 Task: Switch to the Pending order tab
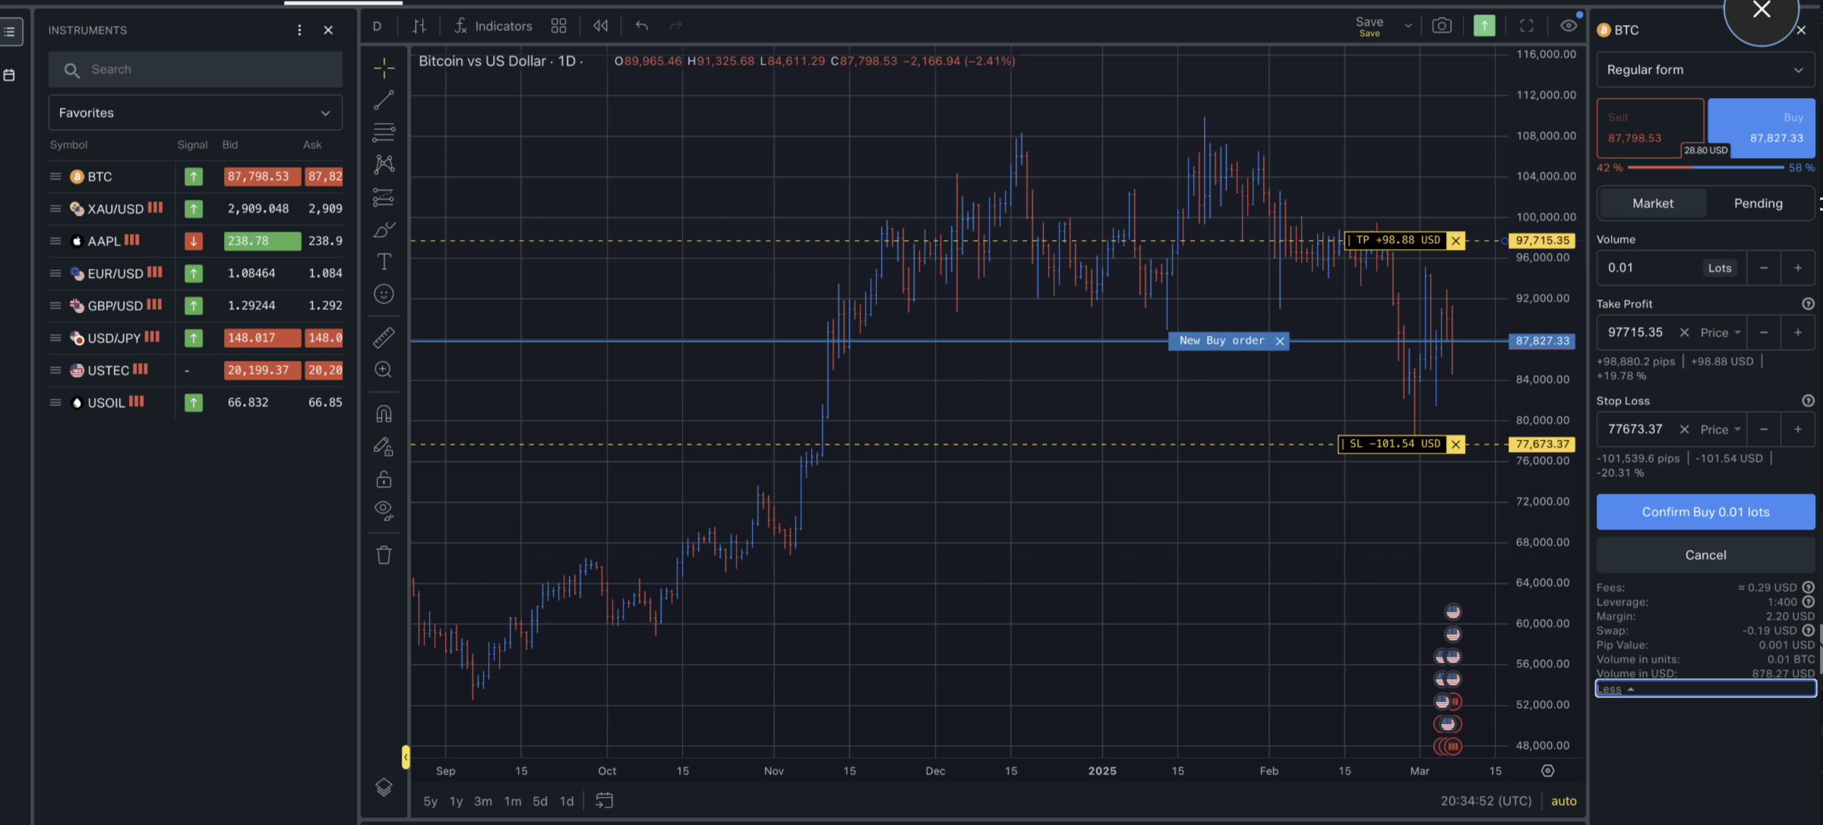click(1758, 204)
